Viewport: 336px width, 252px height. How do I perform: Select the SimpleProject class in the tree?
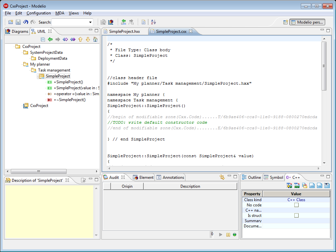[x=58, y=76]
